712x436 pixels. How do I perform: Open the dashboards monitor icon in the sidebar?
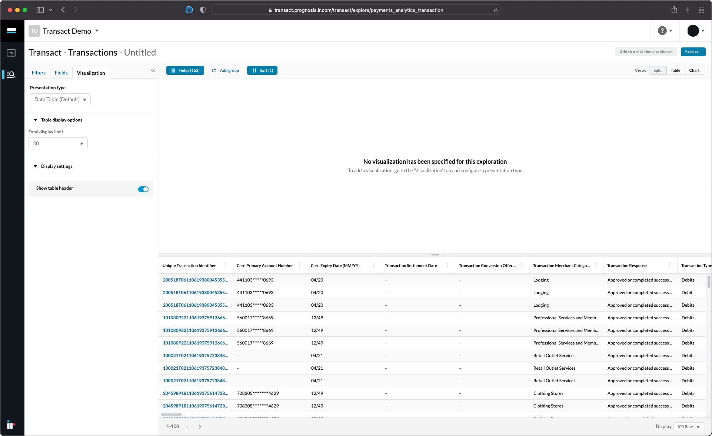coord(11,53)
